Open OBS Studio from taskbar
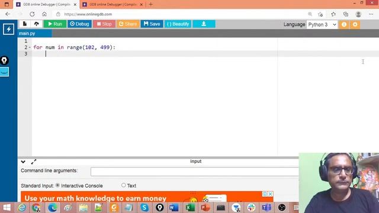Screen dimensions: 379x213 point(282,208)
